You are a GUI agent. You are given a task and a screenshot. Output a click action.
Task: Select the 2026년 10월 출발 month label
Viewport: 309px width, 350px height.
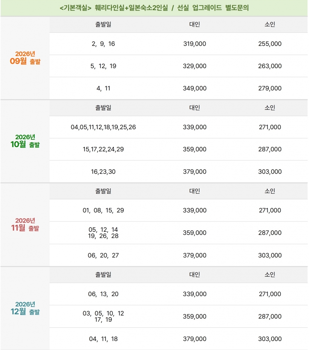pos(25,141)
